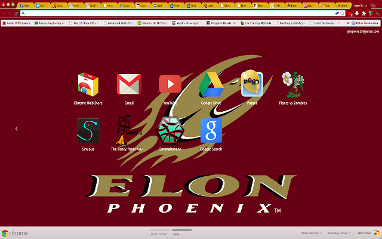This screenshot has width=382, height=239.
Task: Click the Web Store link at bottom
Action: coord(364,233)
